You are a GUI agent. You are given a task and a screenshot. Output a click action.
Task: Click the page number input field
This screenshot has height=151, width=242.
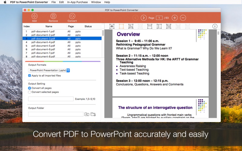click(x=159, y=18)
